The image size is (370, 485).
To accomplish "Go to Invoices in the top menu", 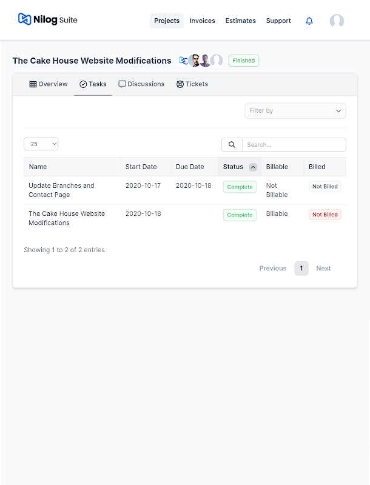I will click(x=203, y=21).
